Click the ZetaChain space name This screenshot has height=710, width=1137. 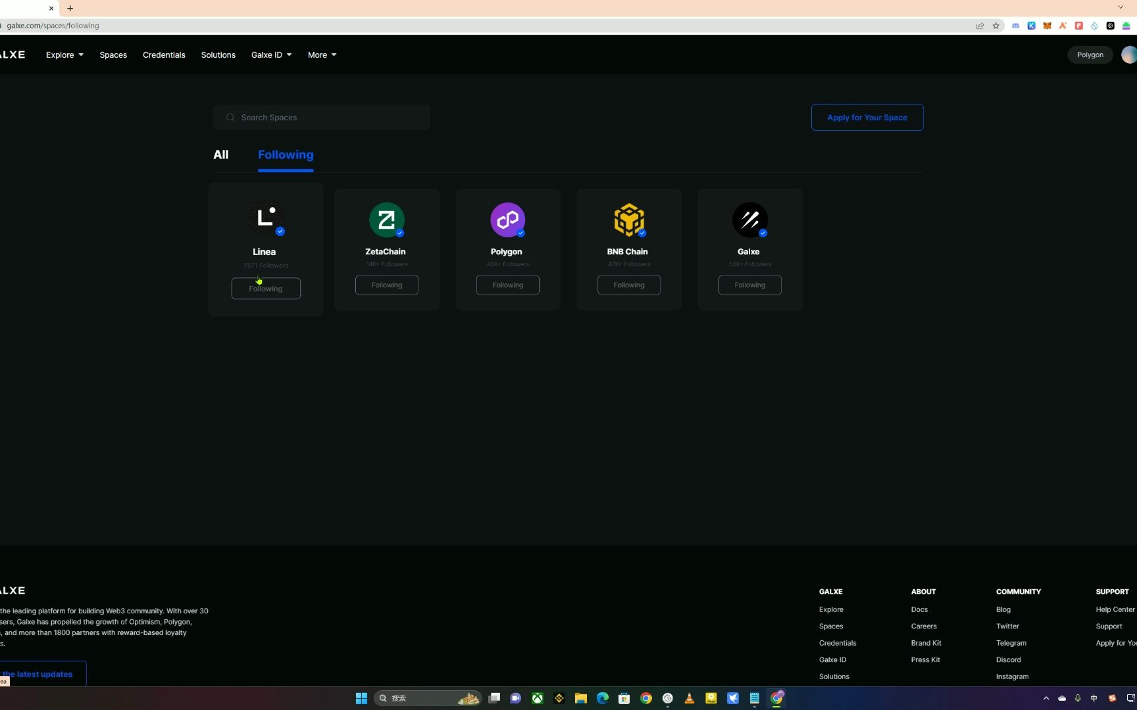pos(386,252)
